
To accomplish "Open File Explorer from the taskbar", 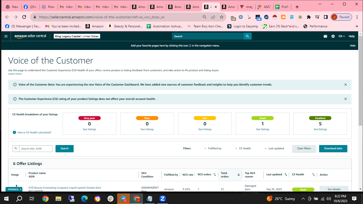I will point(58,199).
